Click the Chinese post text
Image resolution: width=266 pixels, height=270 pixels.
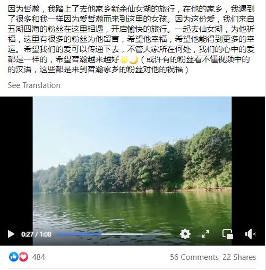131,39
